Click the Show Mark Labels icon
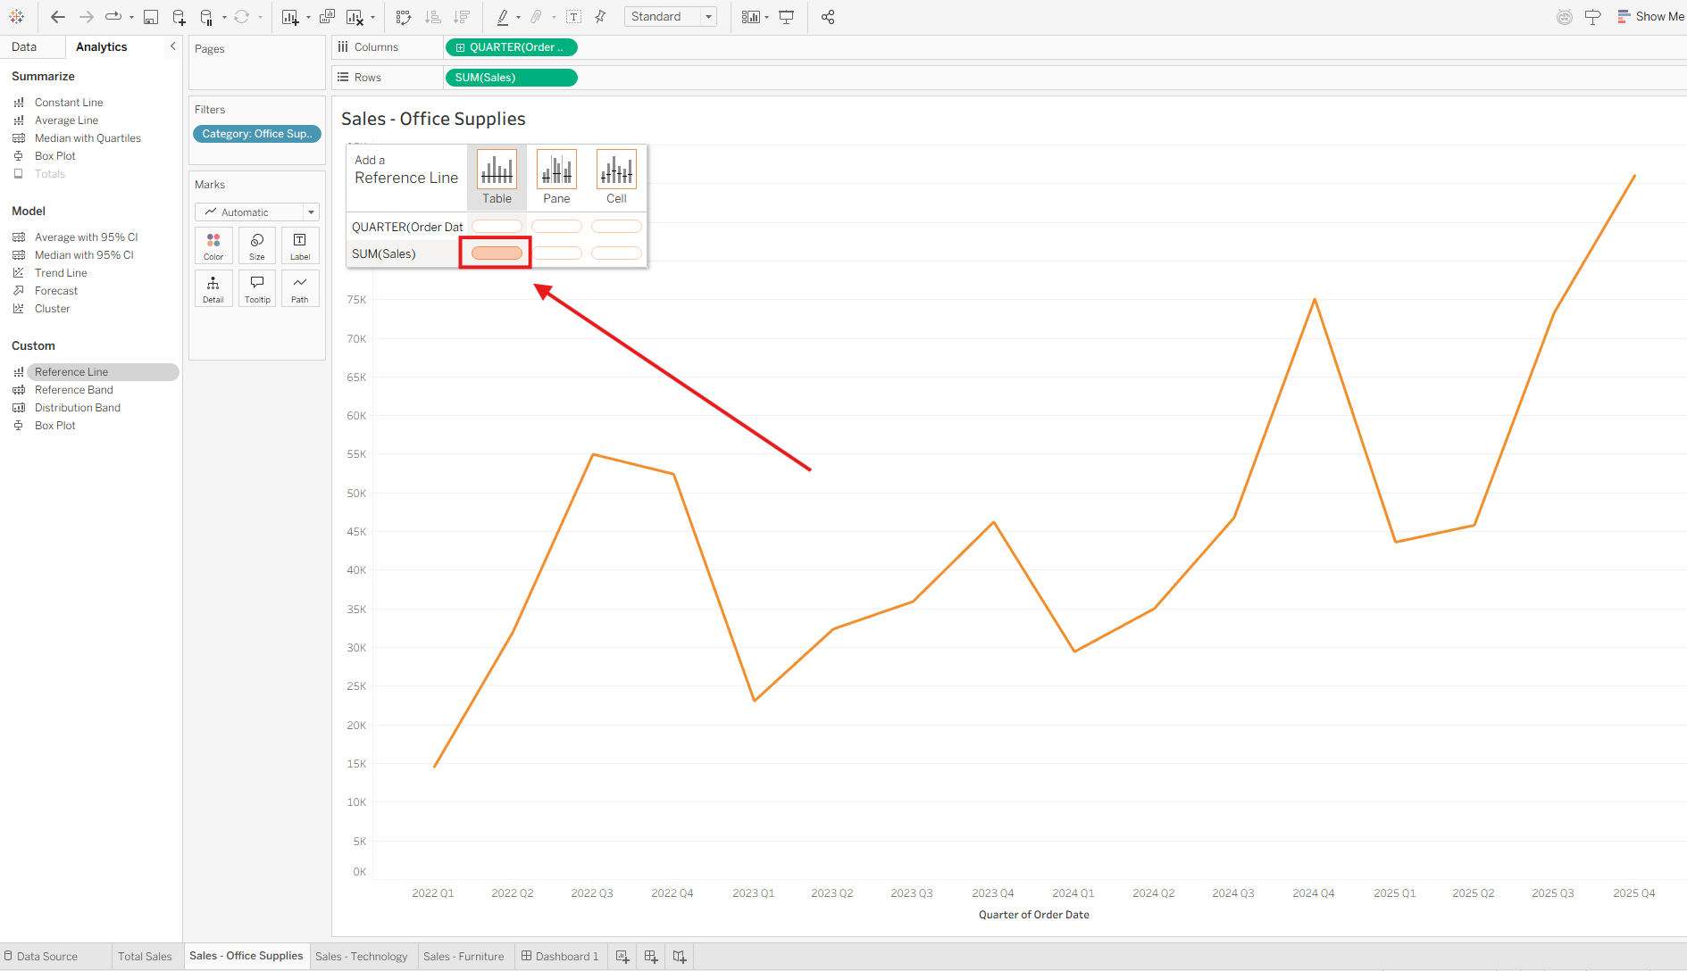The image size is (1687, 971). 574,17
